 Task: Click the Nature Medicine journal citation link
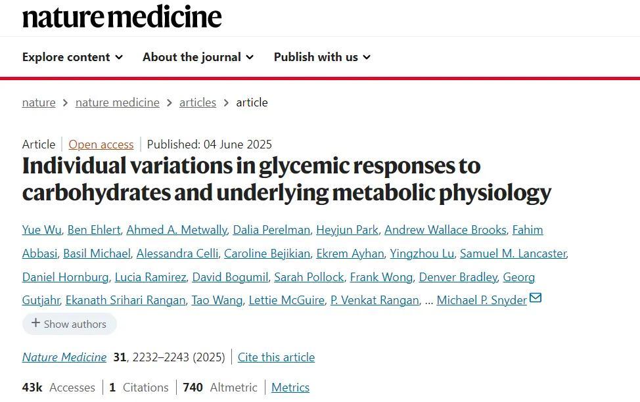pyautogui.click(x=64, y=357)
